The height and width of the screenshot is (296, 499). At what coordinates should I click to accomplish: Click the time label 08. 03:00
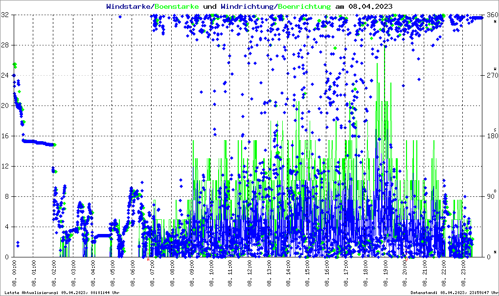73,274
